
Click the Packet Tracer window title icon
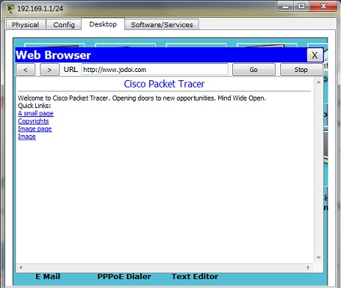pyautogui.click(x=10, y=8)
